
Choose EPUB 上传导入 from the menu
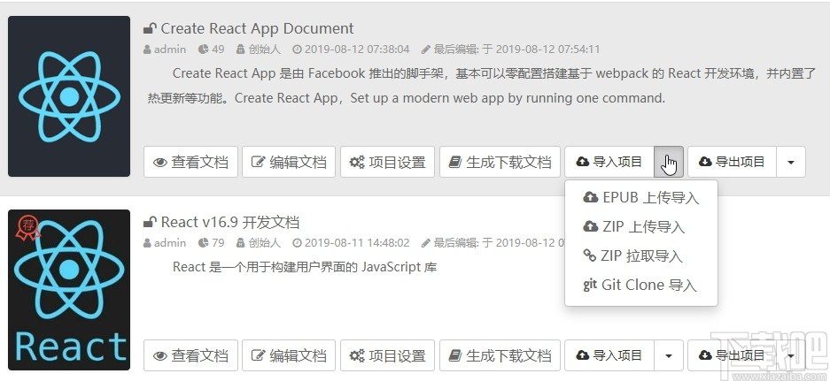point(641,198)
